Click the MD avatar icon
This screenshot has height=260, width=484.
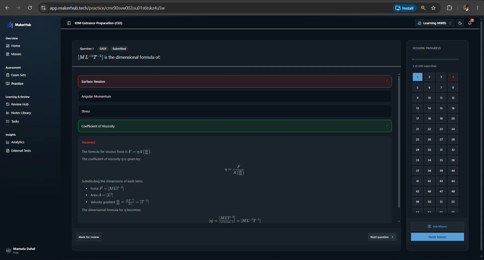click(8, 251)
